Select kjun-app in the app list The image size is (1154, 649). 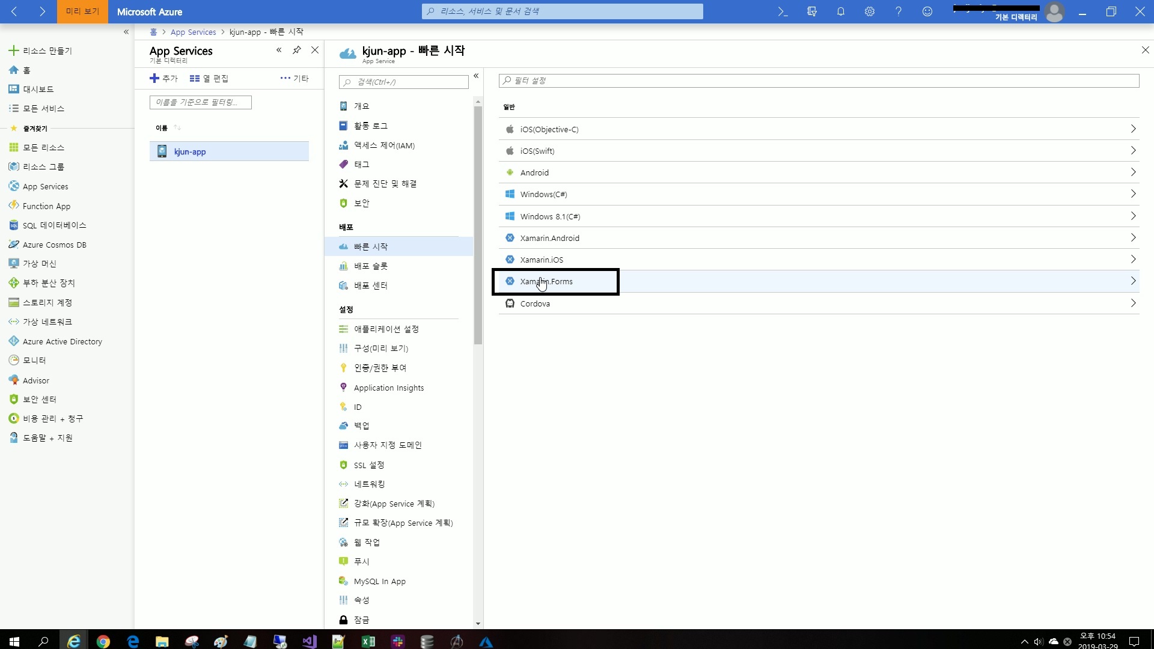190,152
